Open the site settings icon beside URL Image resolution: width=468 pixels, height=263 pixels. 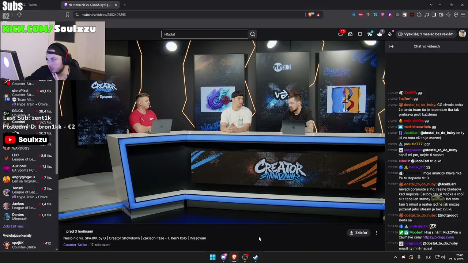click(x=77, y=15)
